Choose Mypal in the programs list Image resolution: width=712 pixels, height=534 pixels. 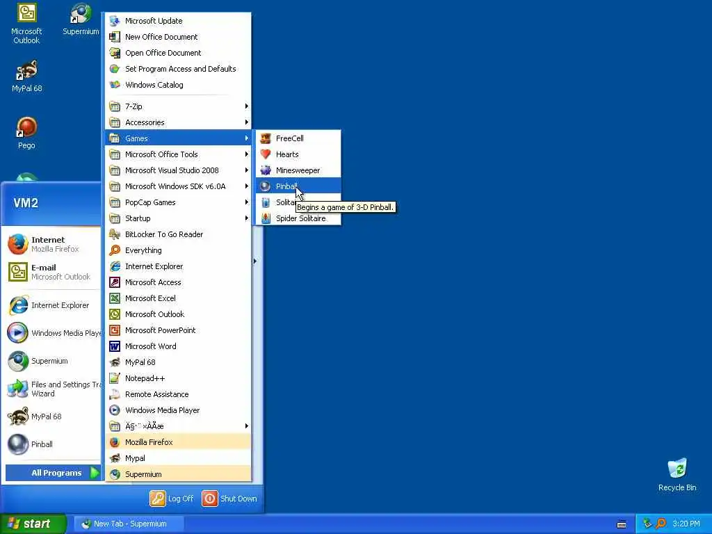pyautogui.click(x=178, y=458)
